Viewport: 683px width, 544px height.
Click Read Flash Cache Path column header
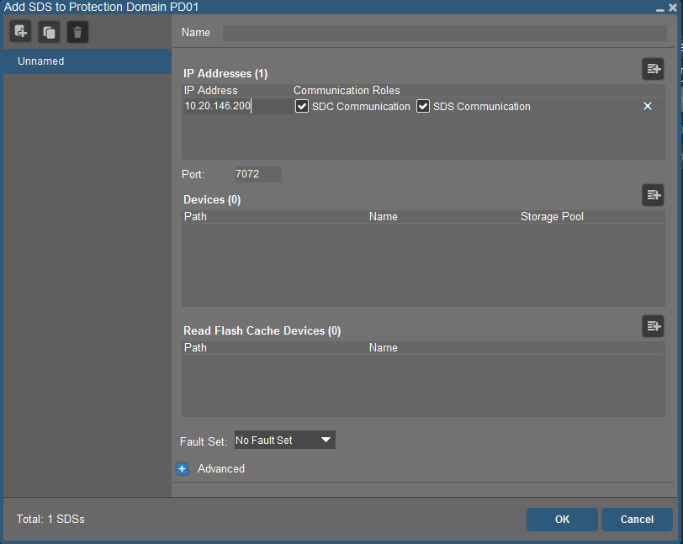(195, 347)
